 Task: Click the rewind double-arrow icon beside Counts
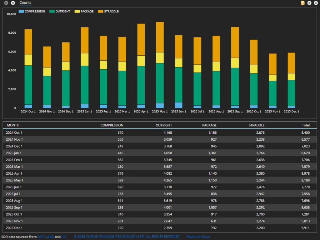6,3
